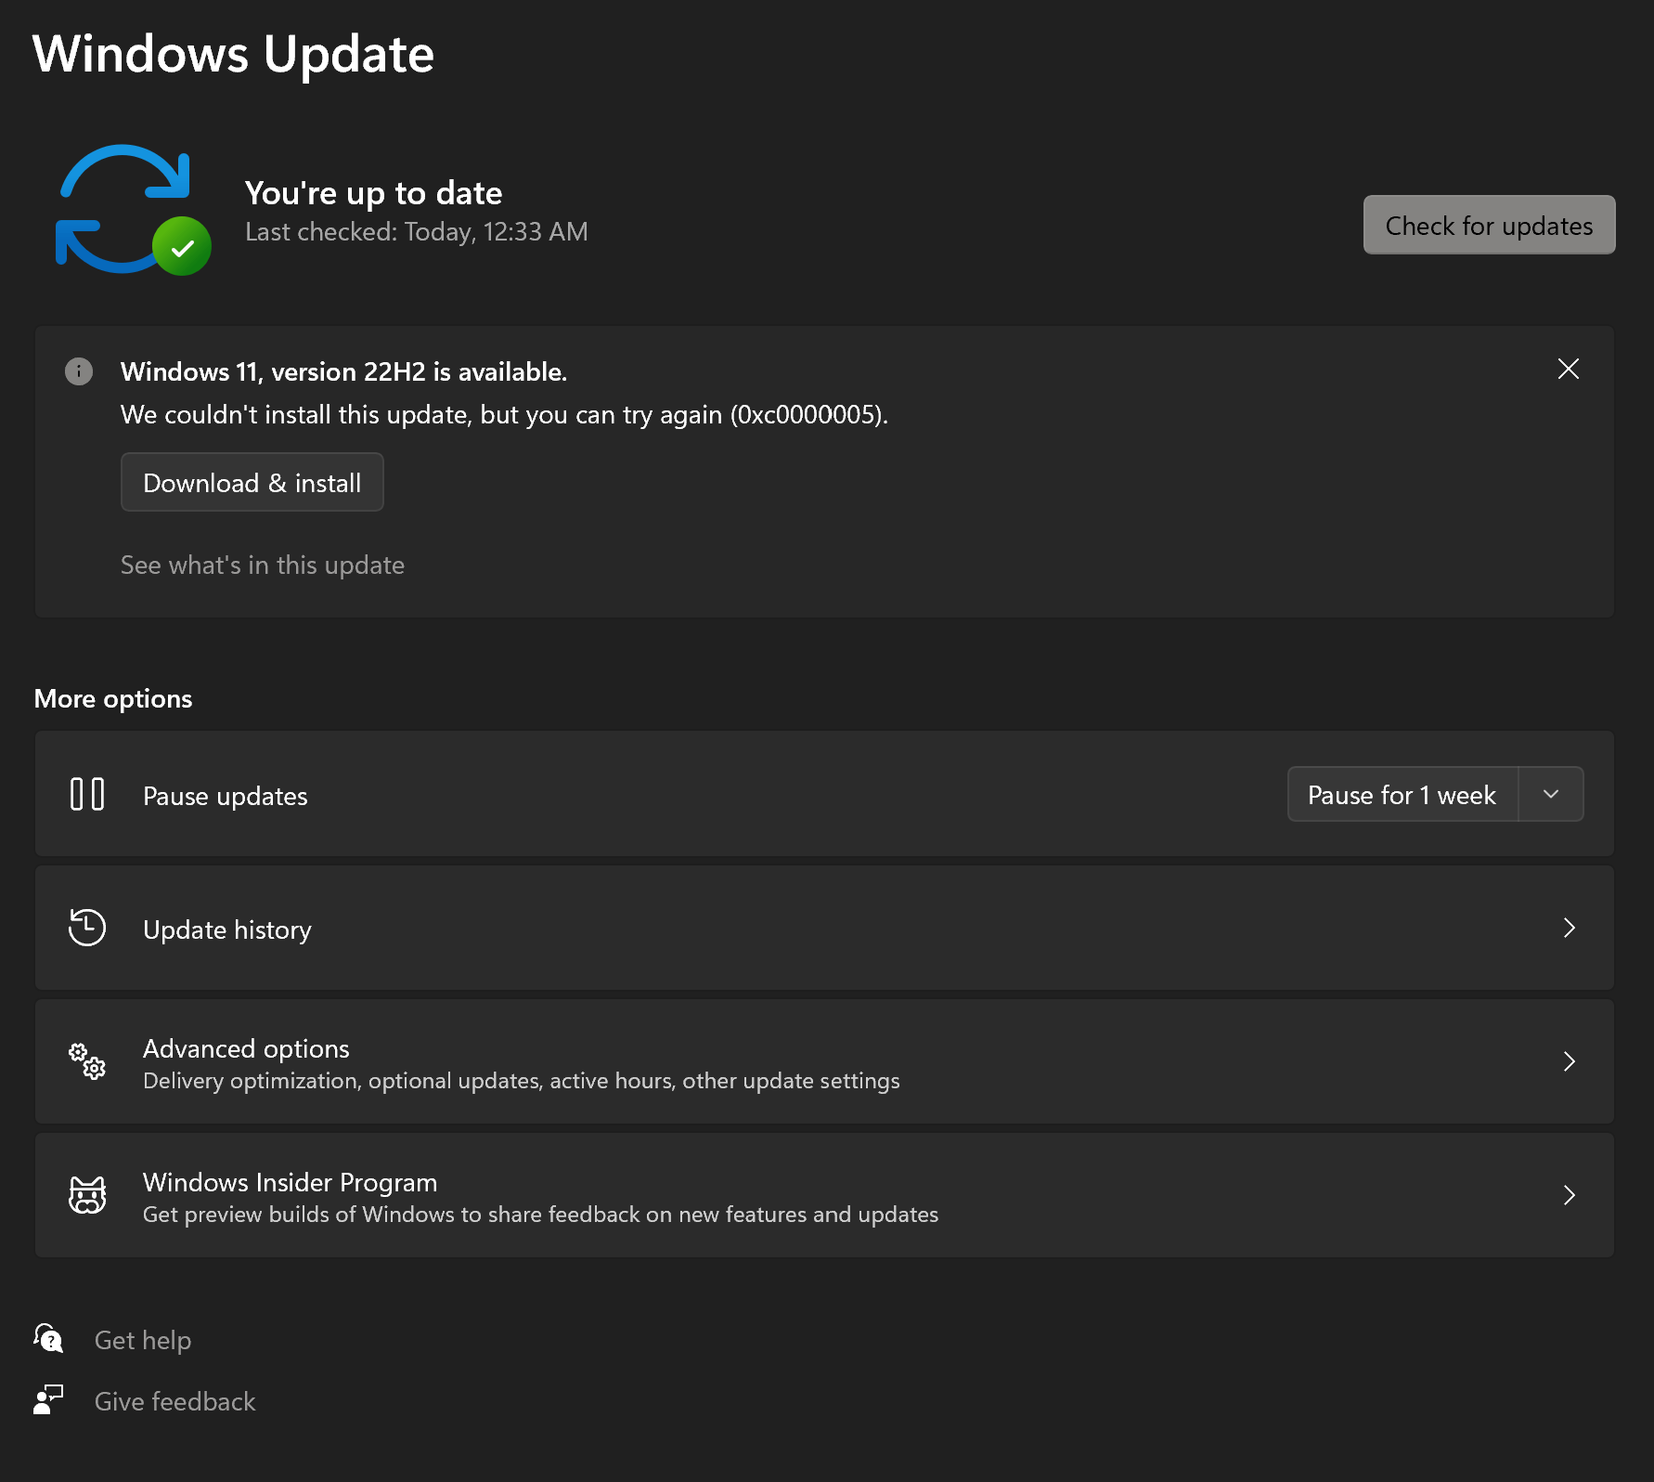Click the Give feedback icon
This screenshot has height=1482, width=1654.
[48, 1400]
